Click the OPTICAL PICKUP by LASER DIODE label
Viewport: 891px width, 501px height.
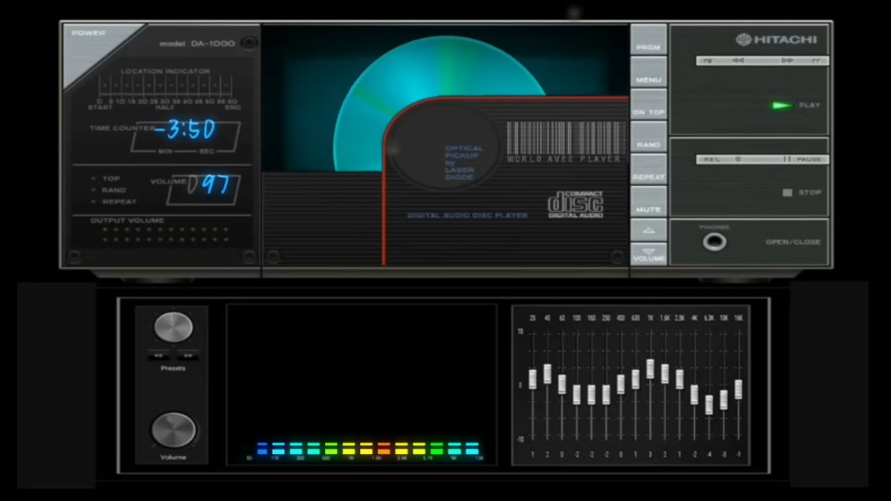(463, 162)
